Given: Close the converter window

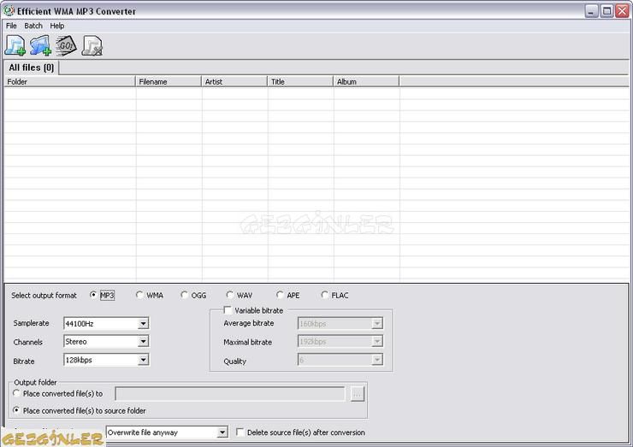Looking at the screenshot, I should [x=622, y=11].
